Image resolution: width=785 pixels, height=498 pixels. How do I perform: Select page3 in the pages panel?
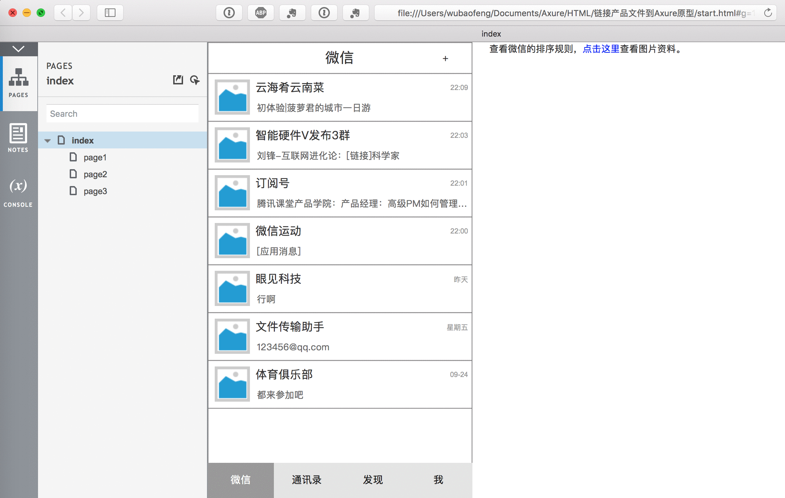(95, 190)
